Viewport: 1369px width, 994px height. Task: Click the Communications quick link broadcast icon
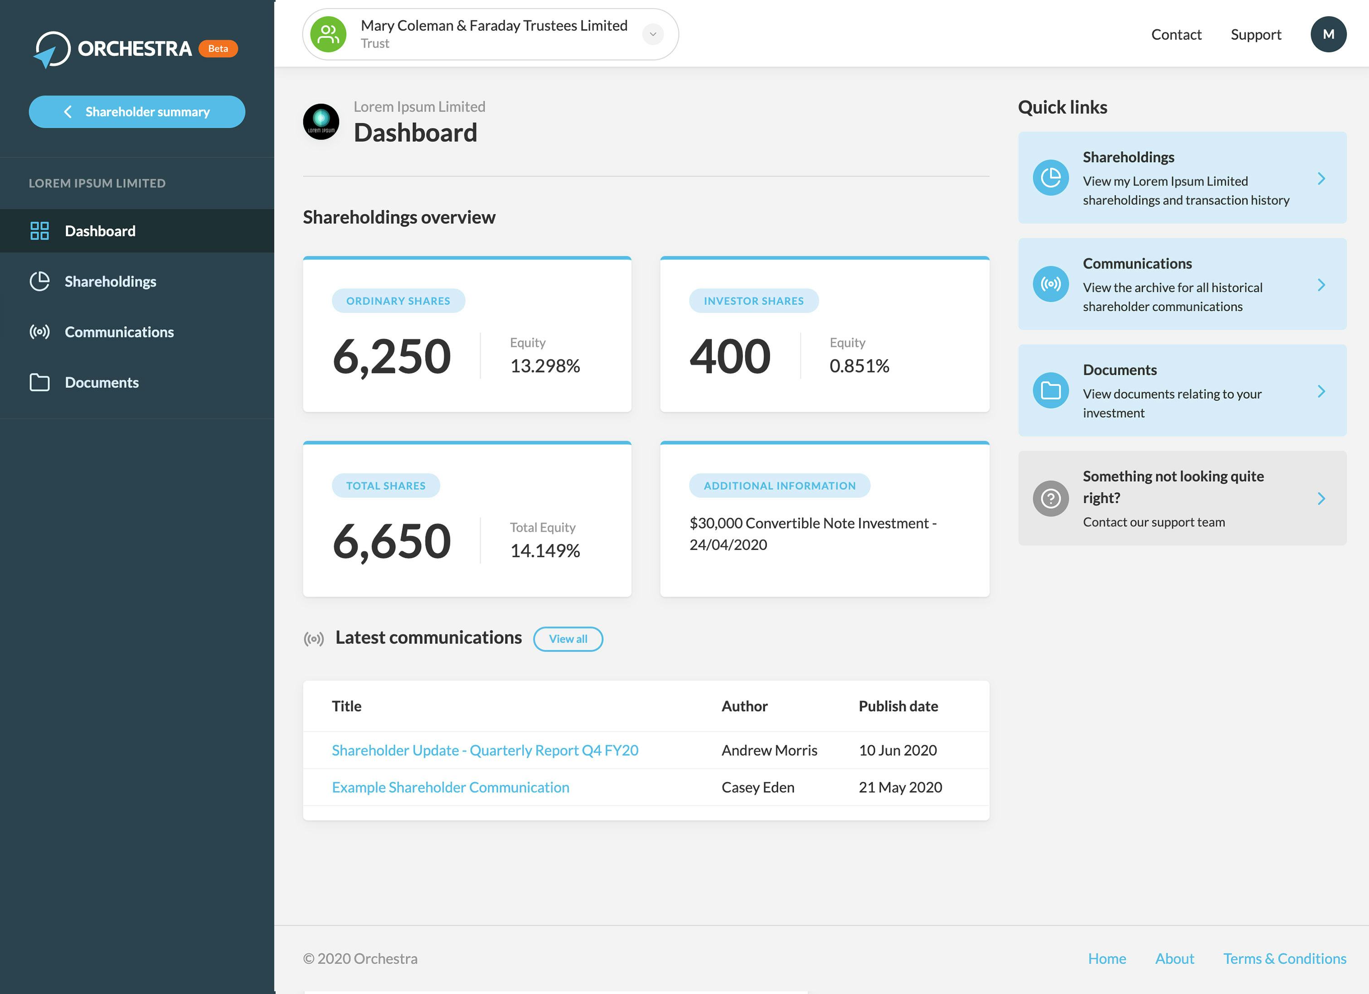point(1050,285)
